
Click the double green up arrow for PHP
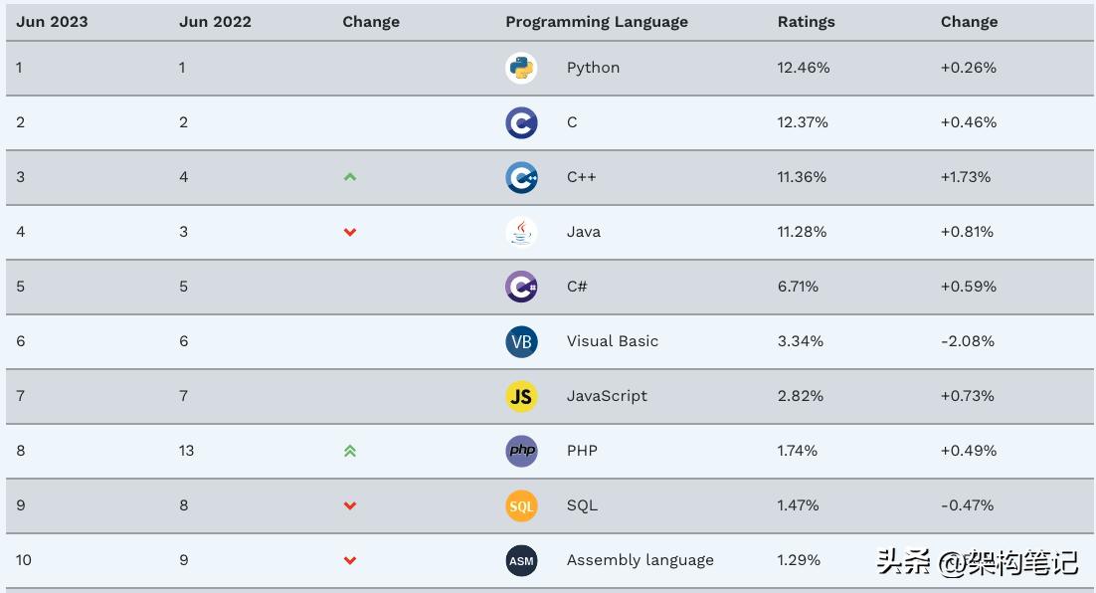350,451
